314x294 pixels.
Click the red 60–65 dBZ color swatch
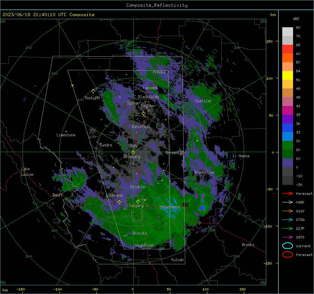tap(287, 49)
